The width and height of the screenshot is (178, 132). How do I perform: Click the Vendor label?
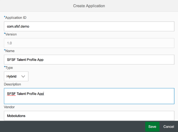coord(9,107)
